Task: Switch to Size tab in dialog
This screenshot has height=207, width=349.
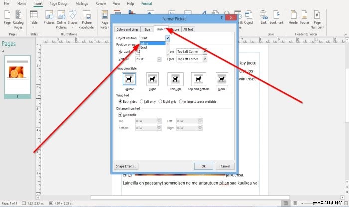Action: point(147,29)
